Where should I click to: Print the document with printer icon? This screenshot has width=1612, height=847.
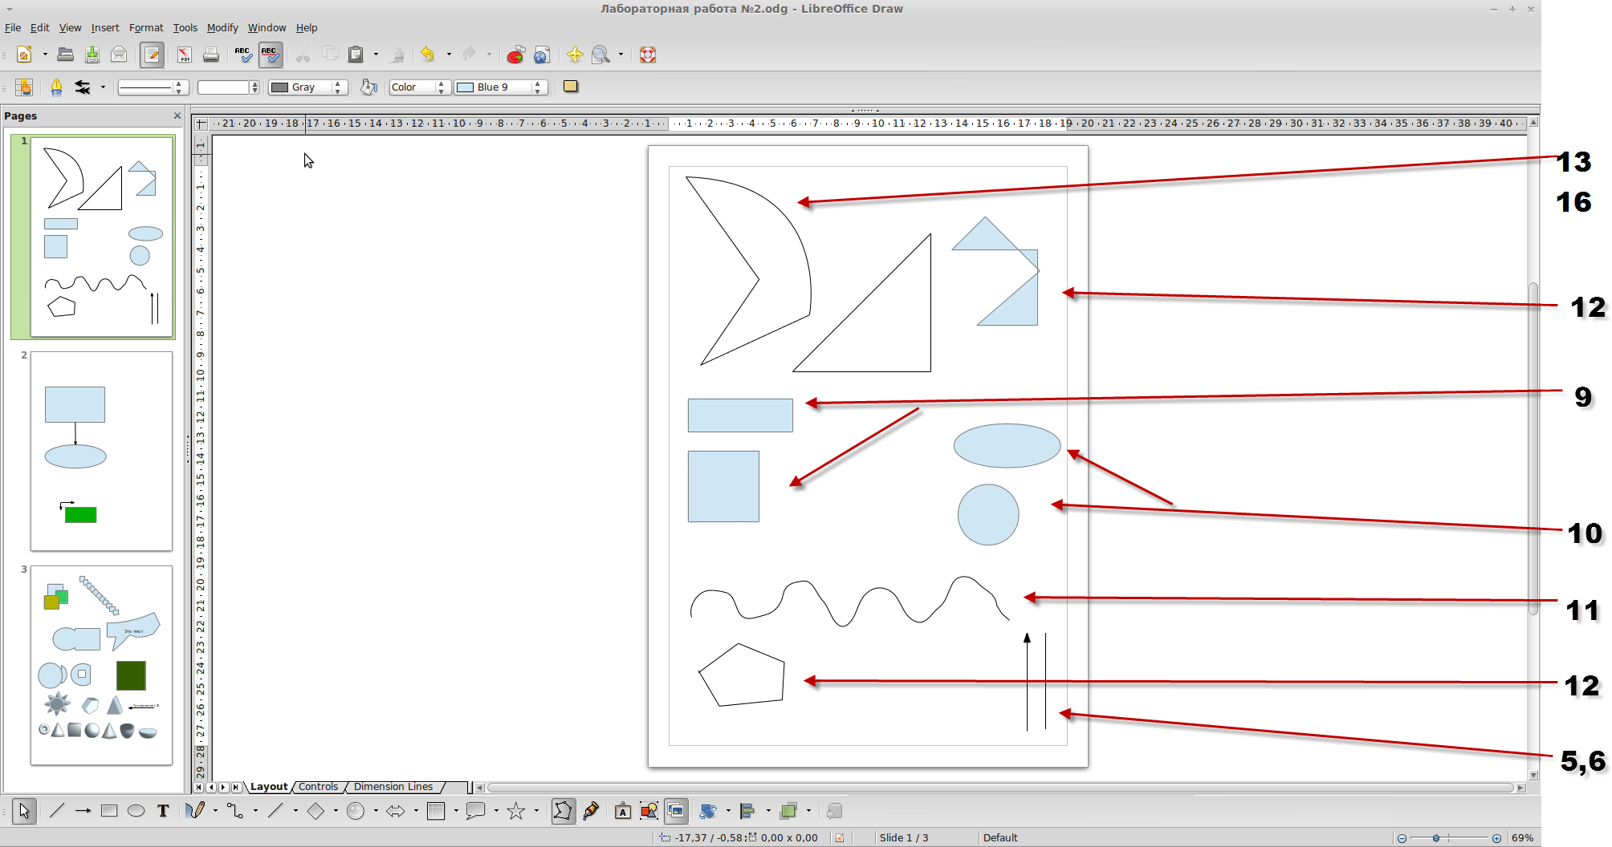211,55
